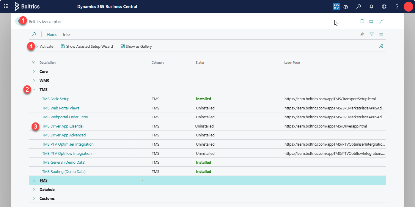415x207 pixels.
Task: Click the Boltrics logo
Action: pos(27,6)
